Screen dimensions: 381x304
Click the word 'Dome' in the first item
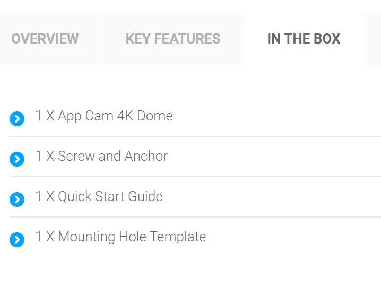155,116
